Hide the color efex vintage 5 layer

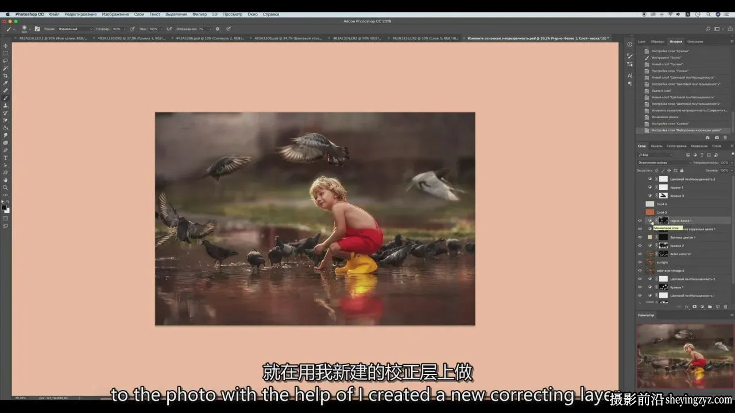point(640,271)
